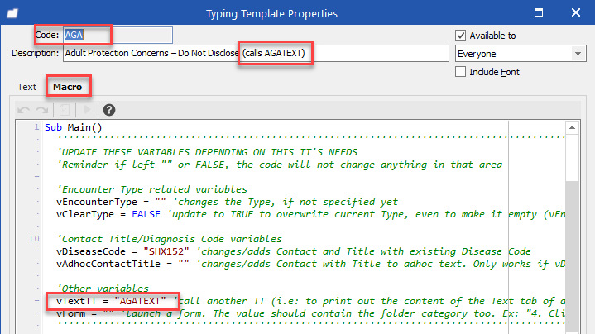This screenshot has height=334, width=595.
Task: Click the Code input field containing AGA
Action: click(118, 35)
